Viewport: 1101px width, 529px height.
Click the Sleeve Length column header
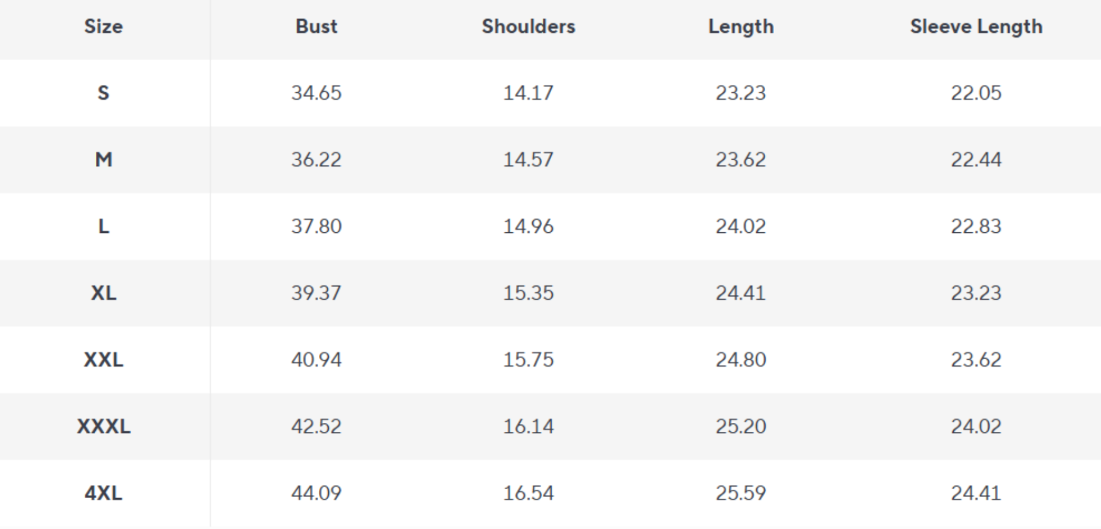click(976, 27)
